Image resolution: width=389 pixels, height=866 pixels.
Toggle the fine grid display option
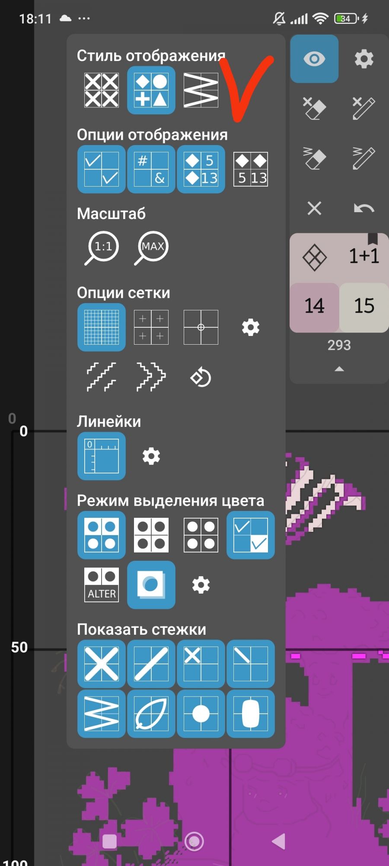tap(102, 327)
